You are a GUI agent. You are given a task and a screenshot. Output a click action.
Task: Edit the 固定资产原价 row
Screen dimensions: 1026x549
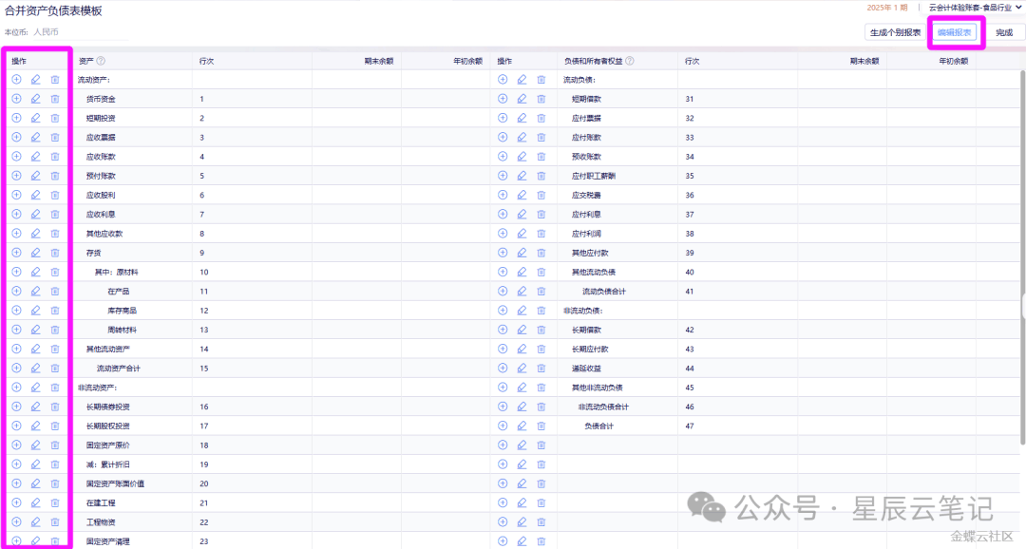[x=35, y=445]
